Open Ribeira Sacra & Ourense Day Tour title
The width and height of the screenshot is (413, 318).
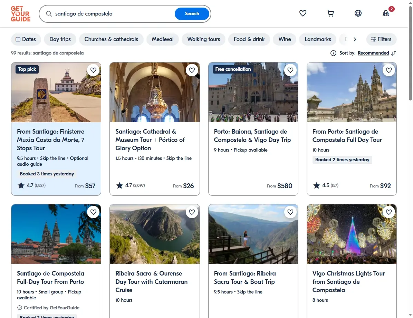click(x=152, y=282)
